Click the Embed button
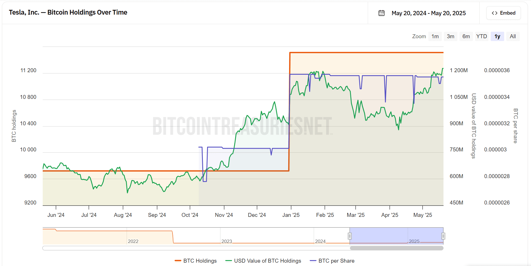Viewport: 531px width, 266px height. pos(503,13)
